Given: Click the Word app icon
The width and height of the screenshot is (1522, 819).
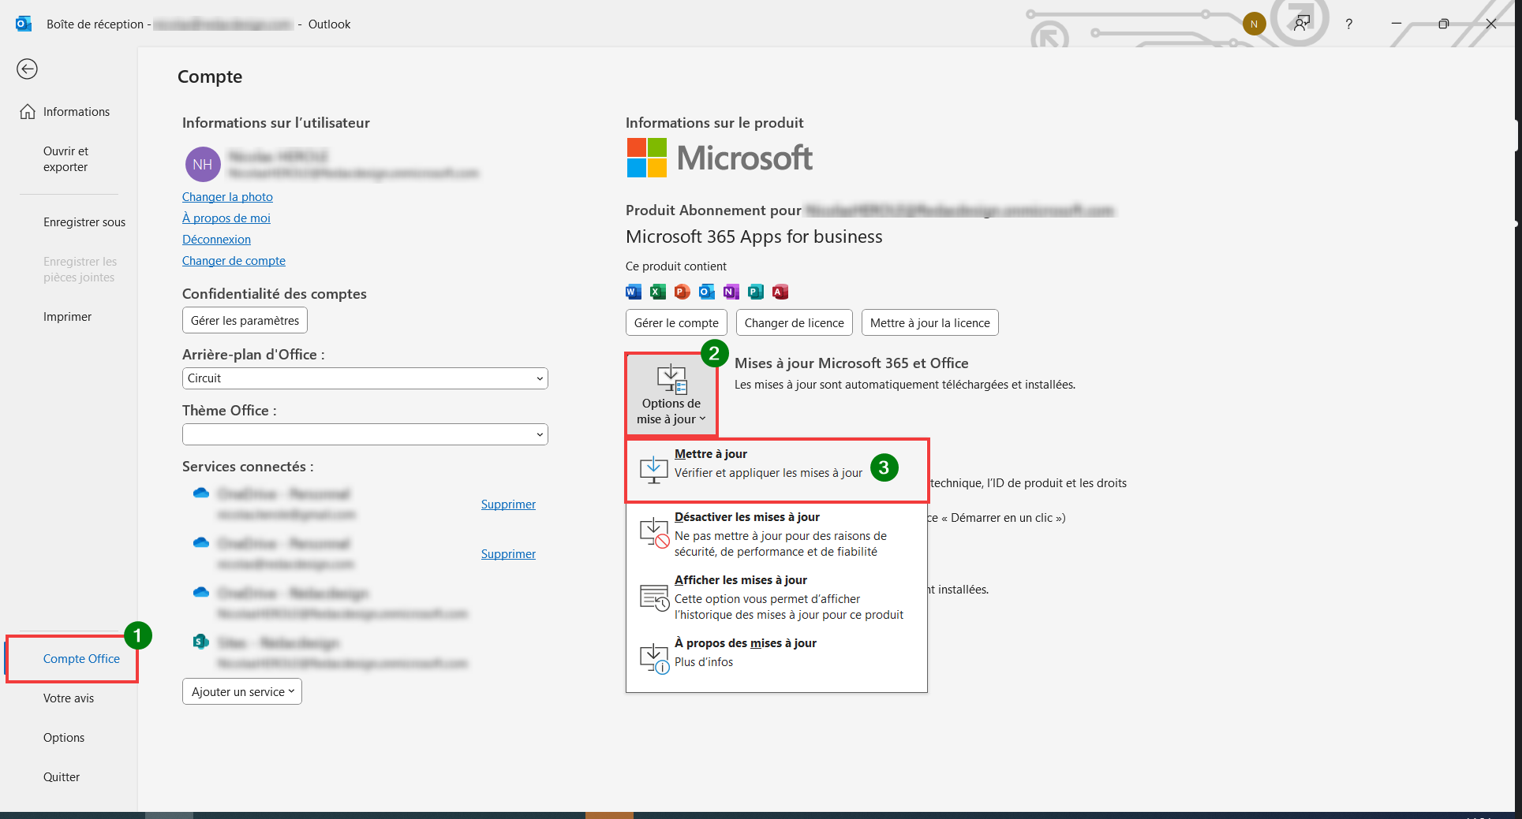Looking at the screenshot, I should 634,292.
